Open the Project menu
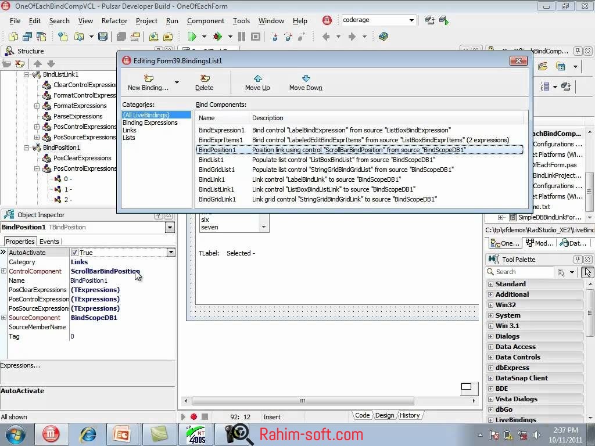This screenshot has height=446, width=595. pyautogui.click(x=146, y=21)
